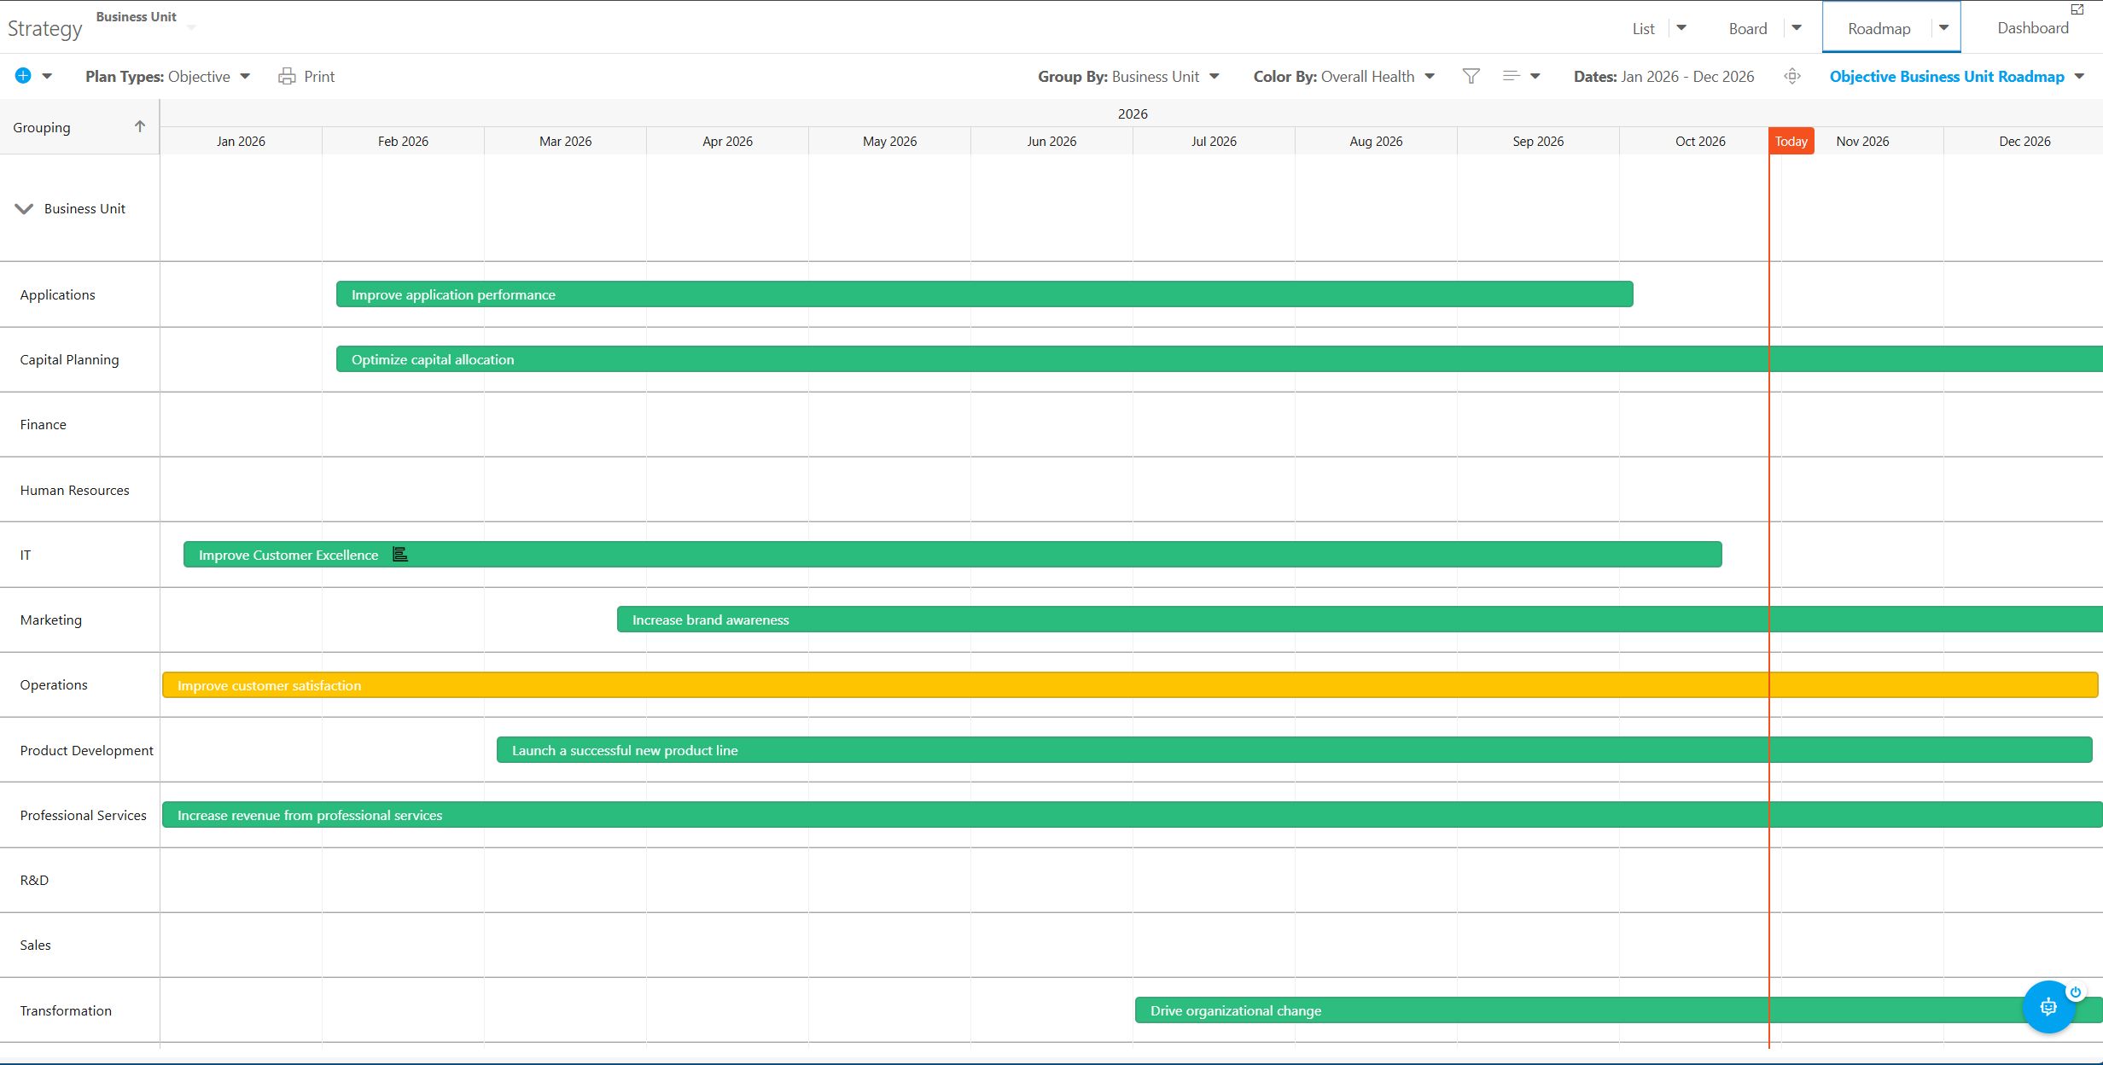Click the filter funnel icon

tap(1471, 77)
